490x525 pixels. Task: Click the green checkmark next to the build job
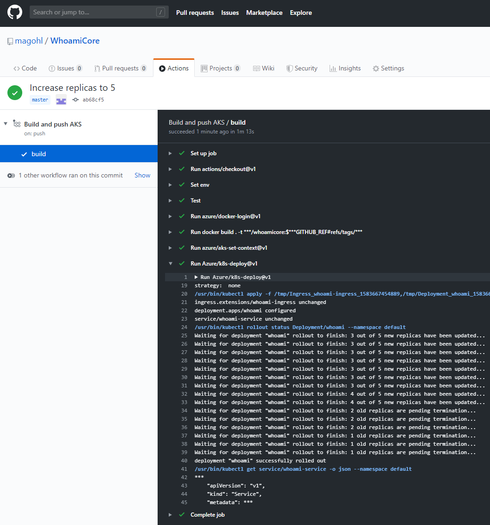click(25, 153)
